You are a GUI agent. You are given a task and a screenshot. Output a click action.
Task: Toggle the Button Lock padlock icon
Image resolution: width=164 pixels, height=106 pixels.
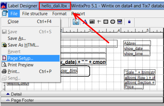point(129,22)
